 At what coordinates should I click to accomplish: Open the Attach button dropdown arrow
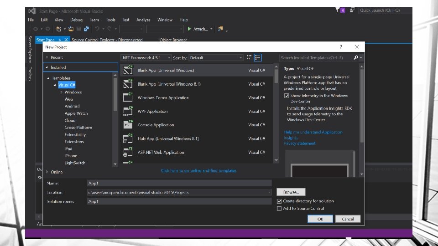[x=211, y=29]
